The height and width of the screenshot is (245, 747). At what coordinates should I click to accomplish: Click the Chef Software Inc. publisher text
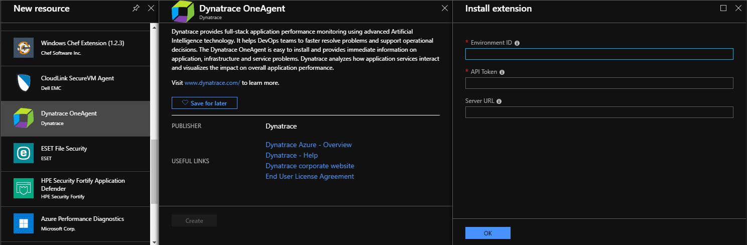tap(61, 53)
